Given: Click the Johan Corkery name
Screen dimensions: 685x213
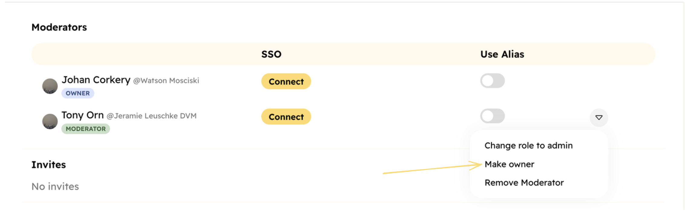Looking at the screenshot, I should [x=96, y=80].
